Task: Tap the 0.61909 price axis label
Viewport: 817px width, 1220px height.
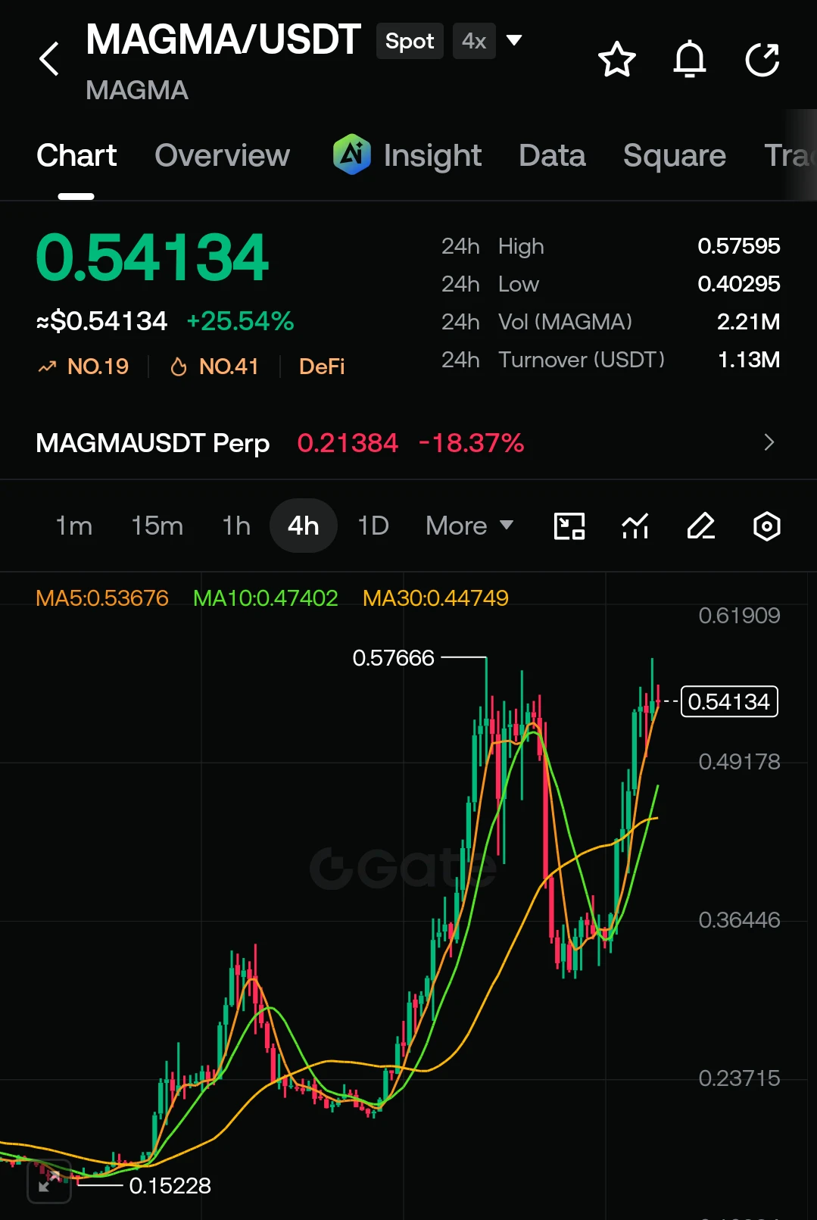Action: pos(739,615)
